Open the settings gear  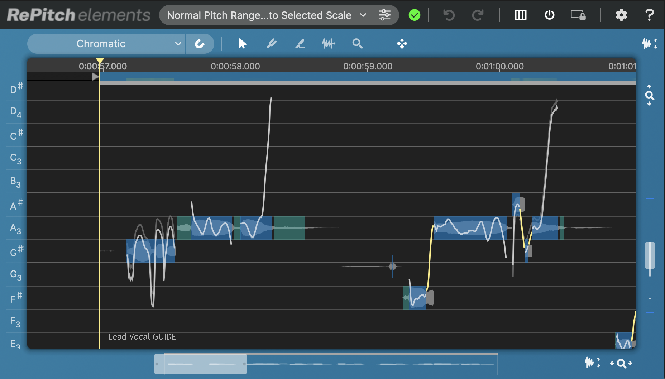[x=621, y=15]
